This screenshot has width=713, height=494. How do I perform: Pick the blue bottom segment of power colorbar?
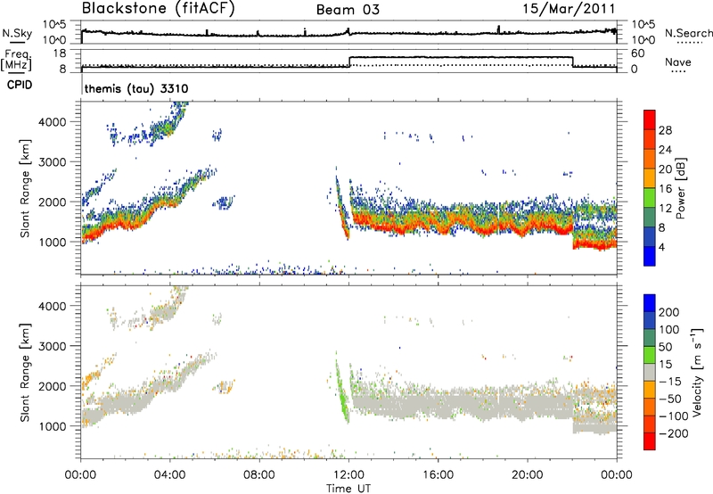[x=650, y=256]
